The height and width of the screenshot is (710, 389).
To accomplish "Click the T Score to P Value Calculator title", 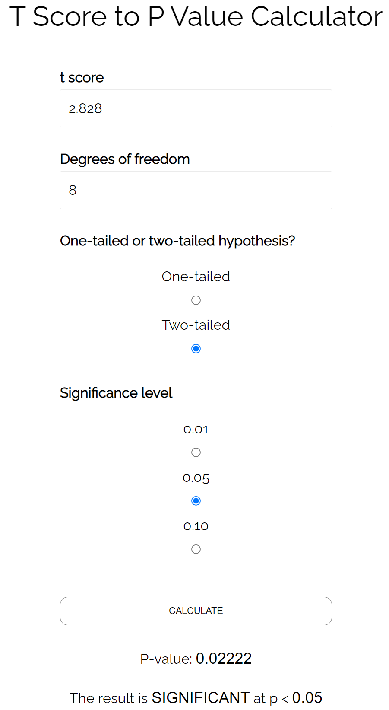I will 196,16.
